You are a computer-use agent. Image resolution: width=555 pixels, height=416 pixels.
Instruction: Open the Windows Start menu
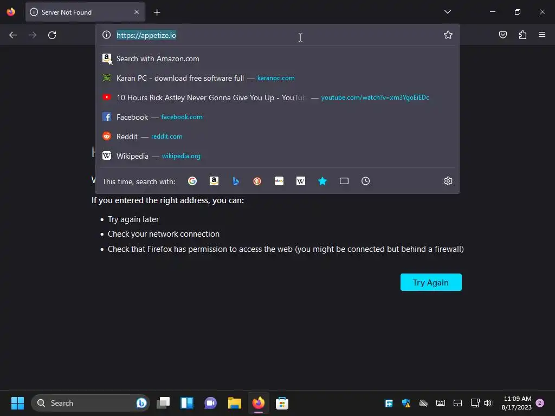point(17,403)
